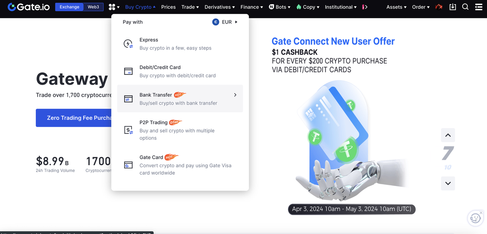Choose Gate Card from the menu
The height and width of the screenshot is (234, 487).
point(151,157)
